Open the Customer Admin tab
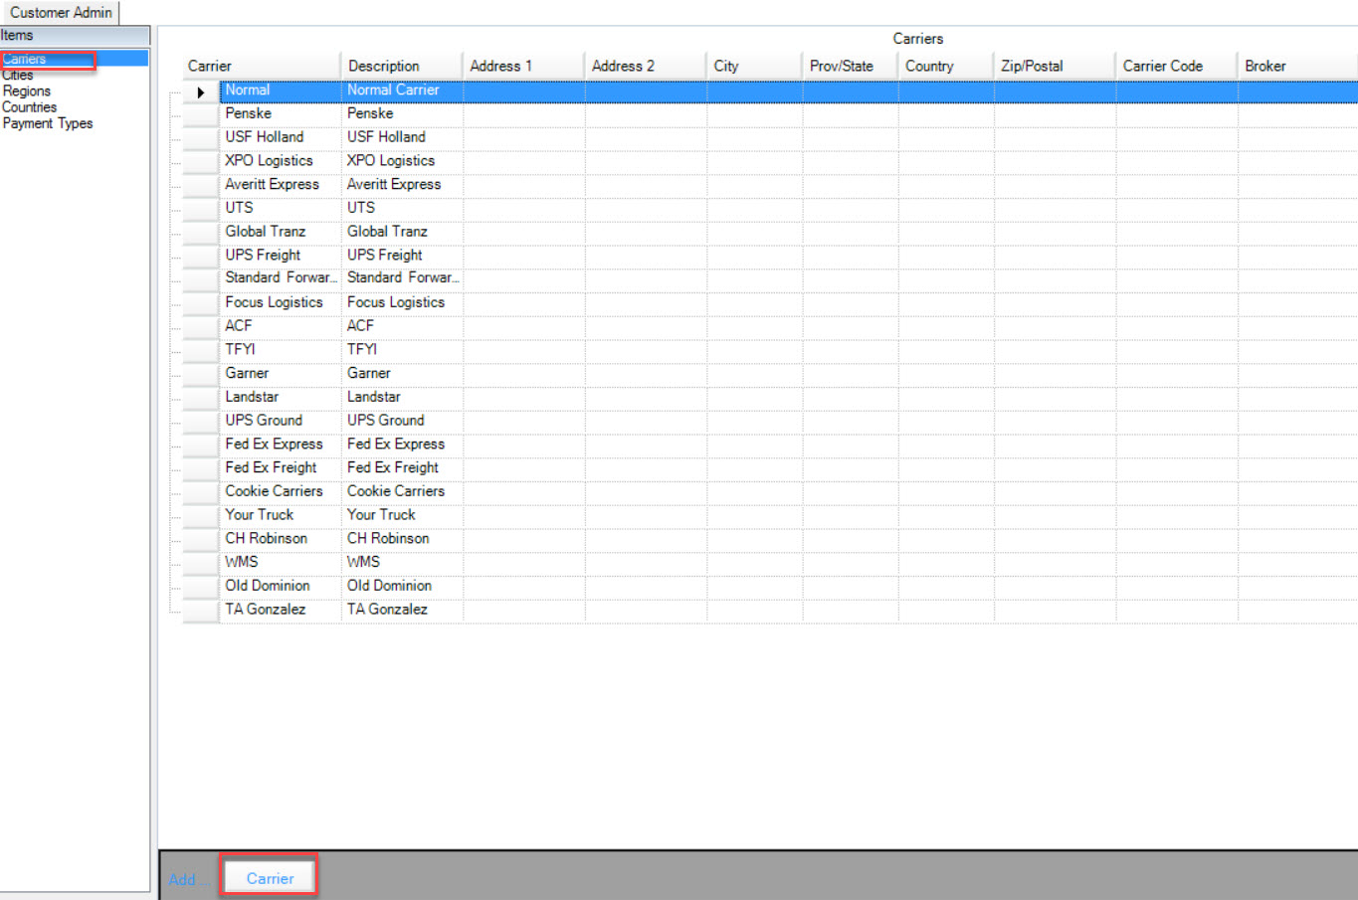 tap(60, 13)
